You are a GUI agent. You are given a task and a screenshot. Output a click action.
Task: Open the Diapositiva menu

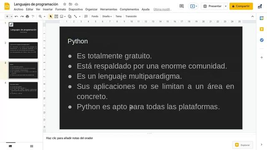[x=76, y=9]
